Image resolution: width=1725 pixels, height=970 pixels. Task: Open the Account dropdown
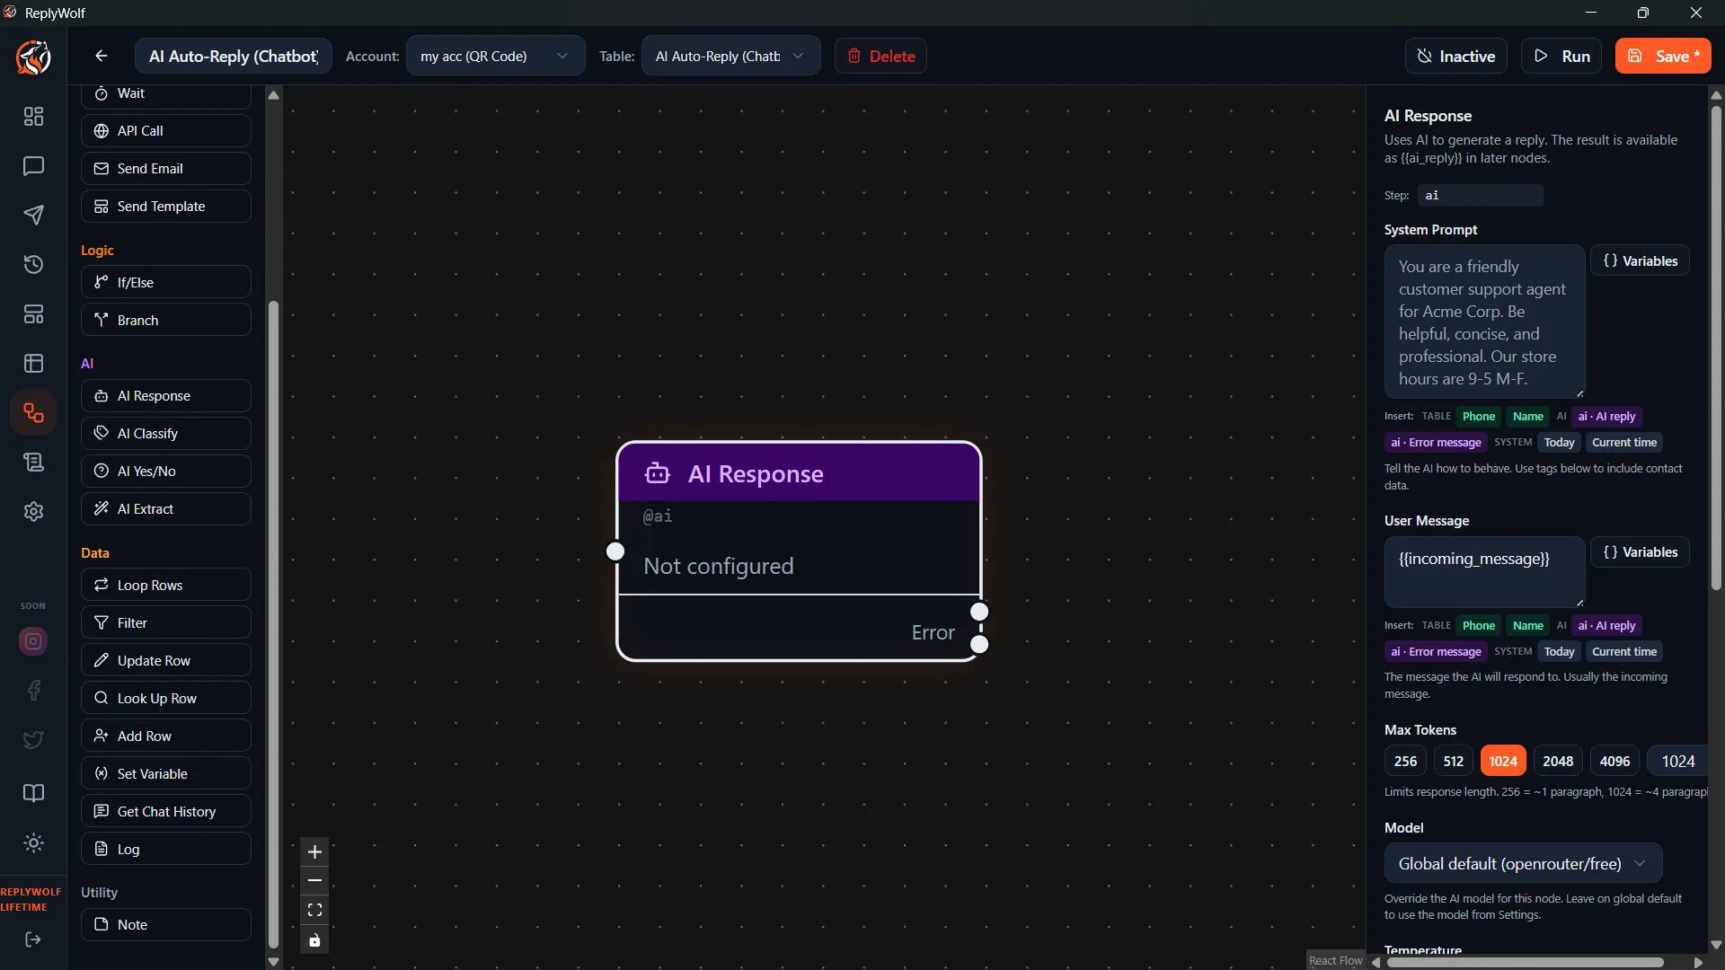pos(495,56)
